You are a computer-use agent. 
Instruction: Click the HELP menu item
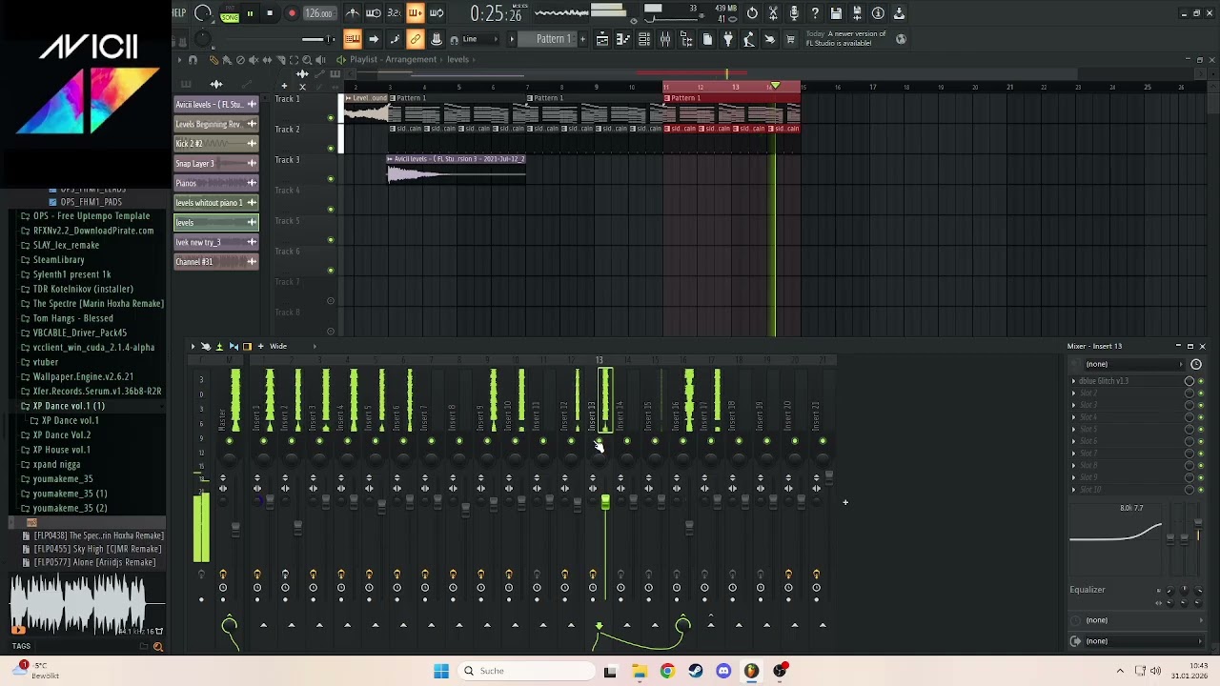click(x=178, y=12)
